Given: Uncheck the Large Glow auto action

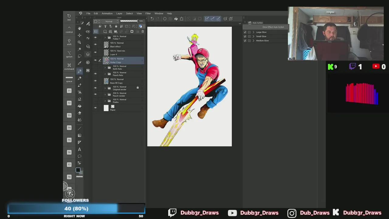Looking at the screenshot, I should 245,32.
